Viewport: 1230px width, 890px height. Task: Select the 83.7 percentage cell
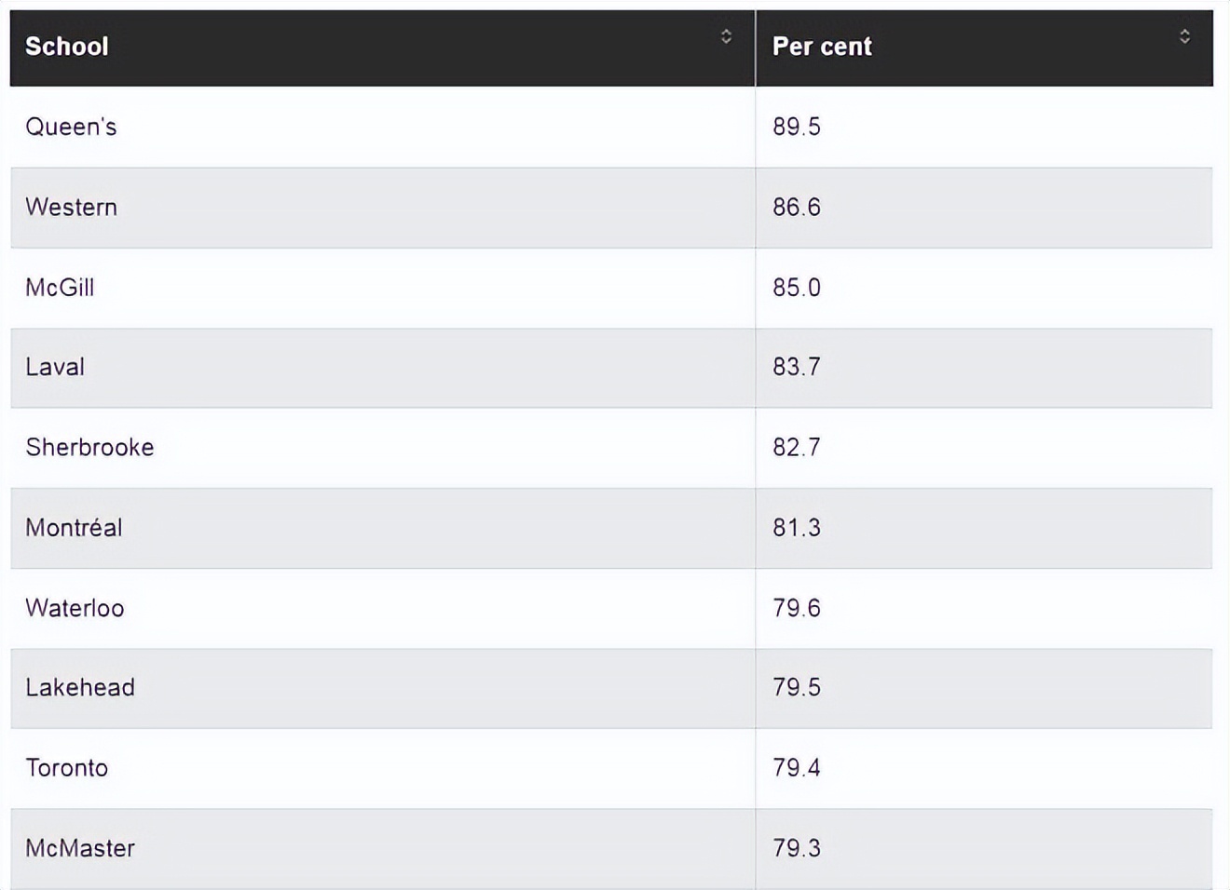[797, 367]
